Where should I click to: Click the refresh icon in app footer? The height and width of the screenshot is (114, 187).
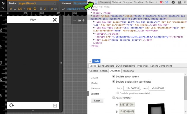point(12,105)
